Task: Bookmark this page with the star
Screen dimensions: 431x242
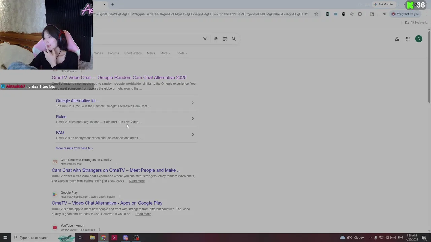Action: [316, 14]
